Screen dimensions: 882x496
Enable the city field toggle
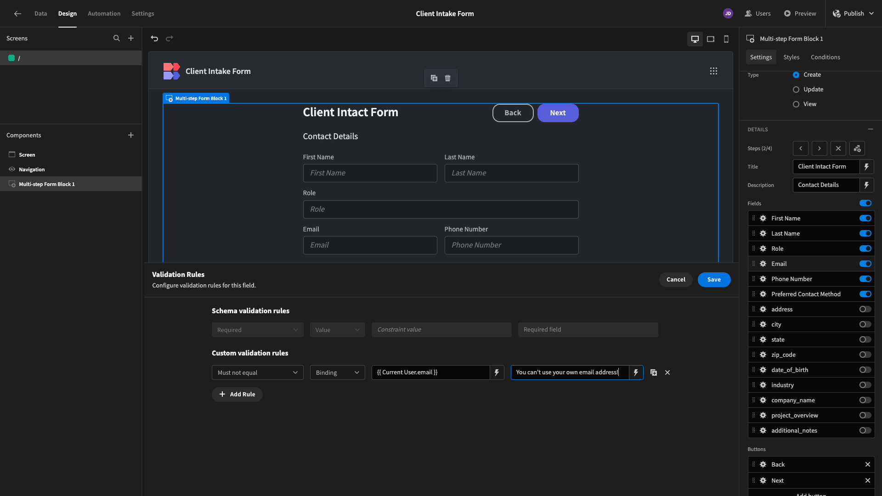click(865, 325)
